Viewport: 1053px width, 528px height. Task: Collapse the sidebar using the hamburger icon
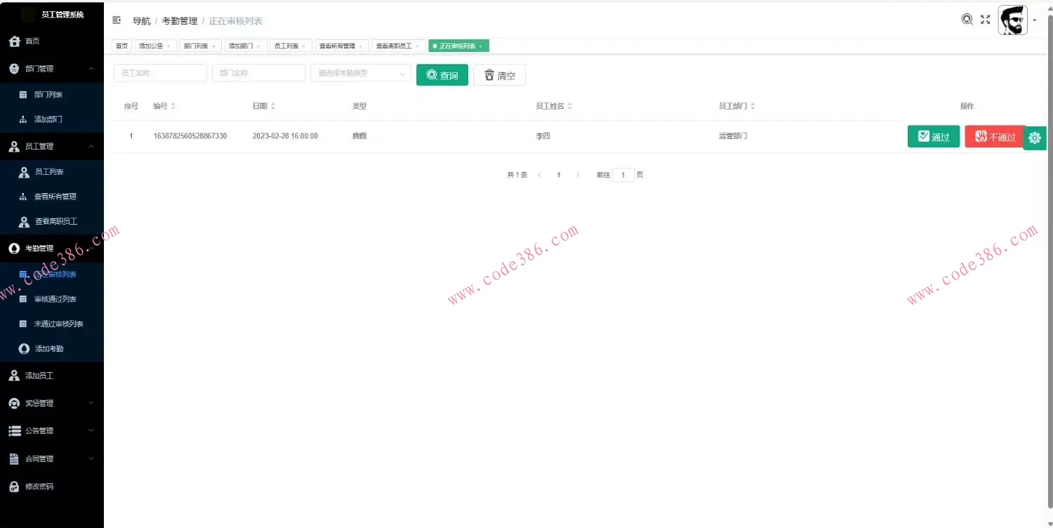[117, 20]
